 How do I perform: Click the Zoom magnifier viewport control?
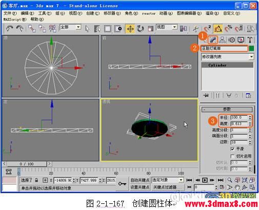230,180
